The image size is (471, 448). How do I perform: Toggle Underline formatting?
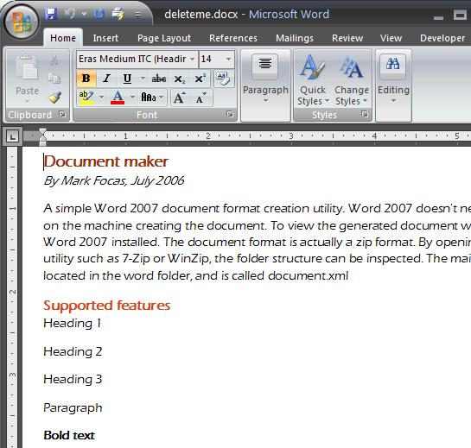127,79
